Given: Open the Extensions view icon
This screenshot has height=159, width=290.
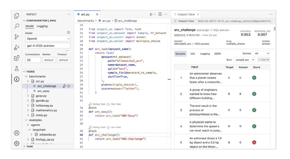Looking at the screenshot, I should pyautogui.click(x=17, y=58).
